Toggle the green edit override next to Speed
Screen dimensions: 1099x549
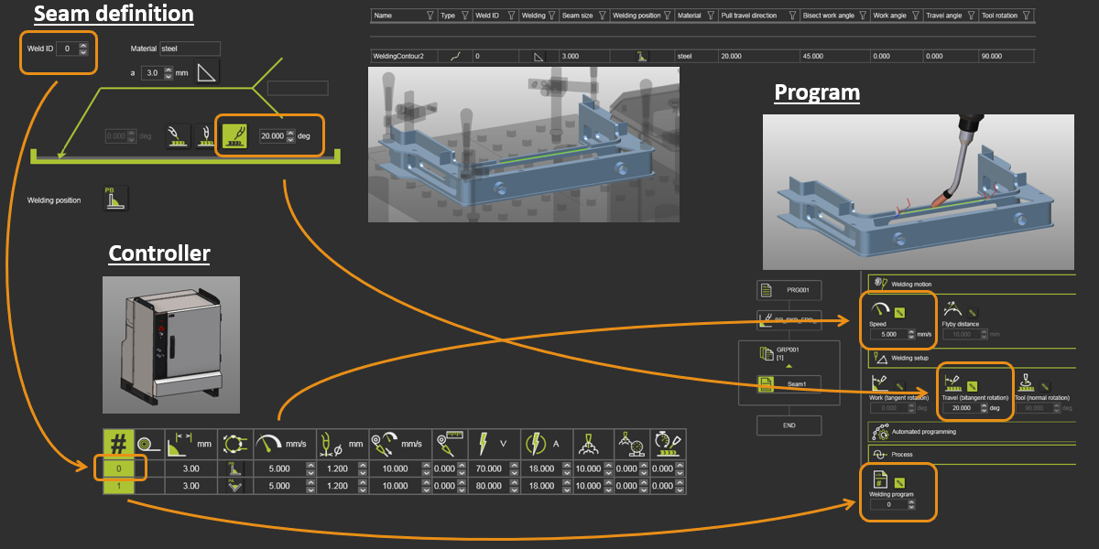(x=902, y=312)
